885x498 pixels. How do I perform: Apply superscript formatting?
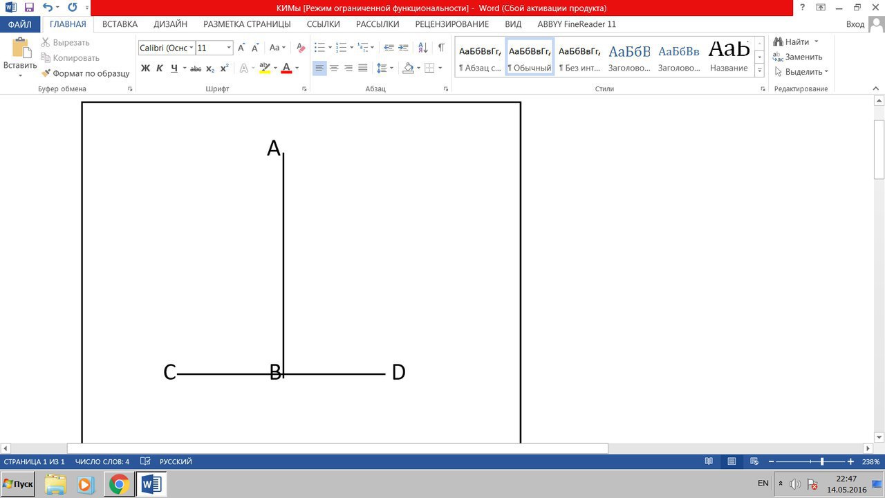coord(225,68)
